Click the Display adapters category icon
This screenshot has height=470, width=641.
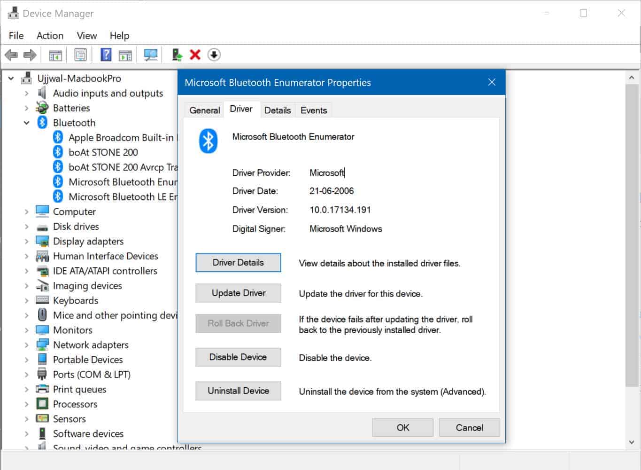click(x=42, y=241)
